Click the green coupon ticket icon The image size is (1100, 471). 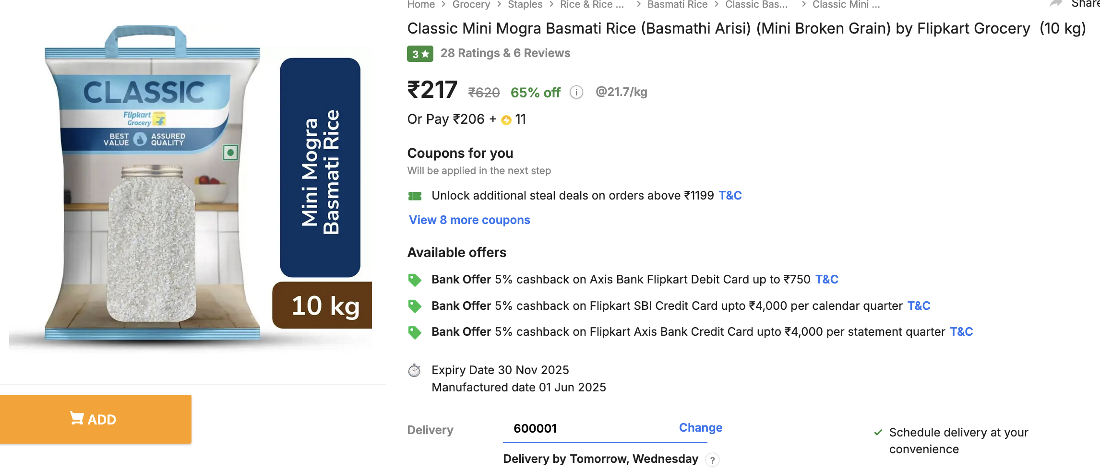[415, 196]
